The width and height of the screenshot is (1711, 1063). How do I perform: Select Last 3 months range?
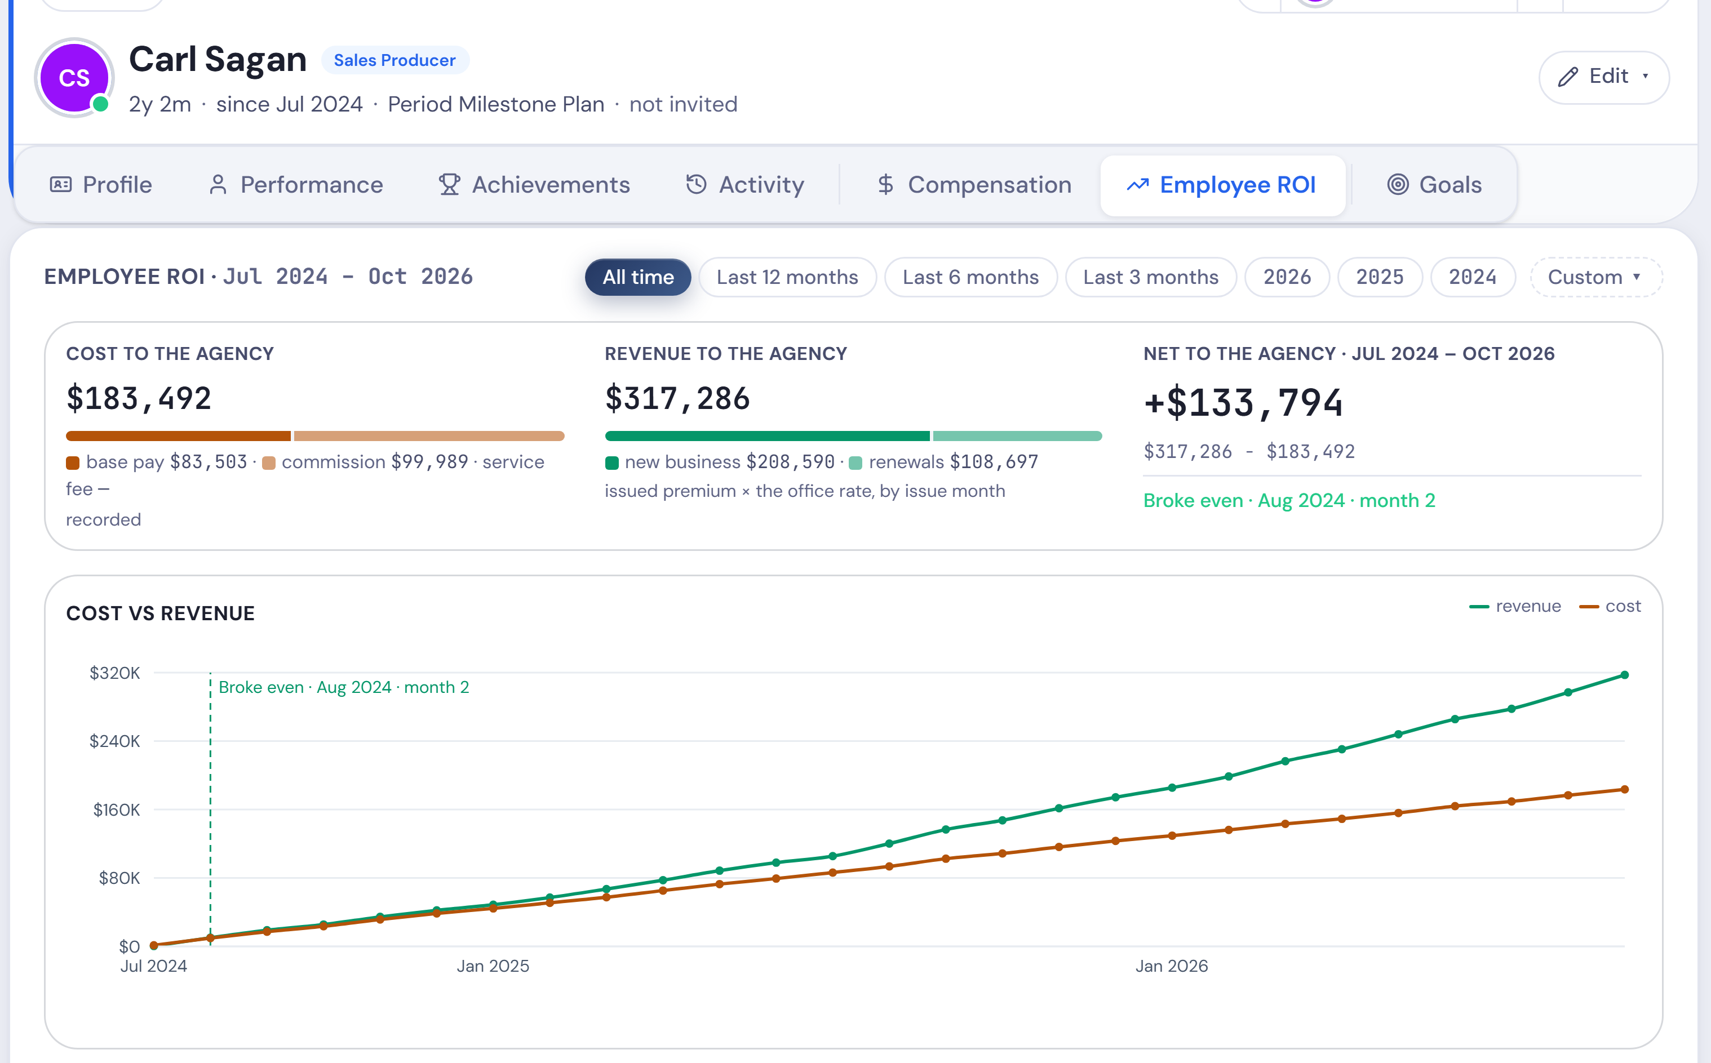tap(1150, 277)
